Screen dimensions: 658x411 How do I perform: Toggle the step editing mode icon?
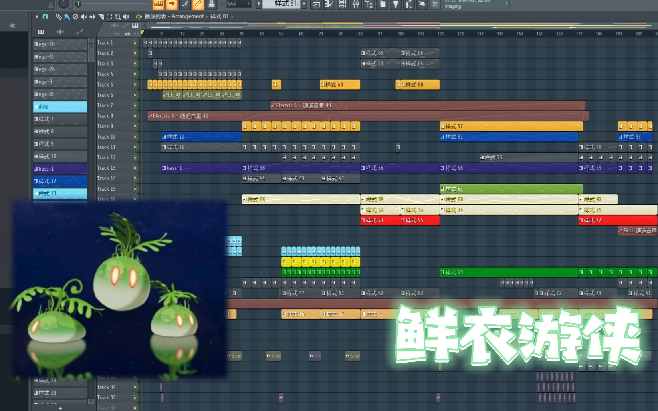click(x=185, y=4)
